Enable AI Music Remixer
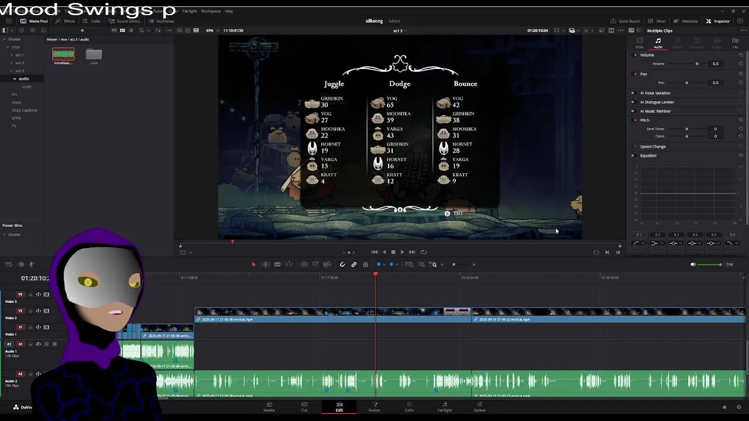 click(633, 111)
